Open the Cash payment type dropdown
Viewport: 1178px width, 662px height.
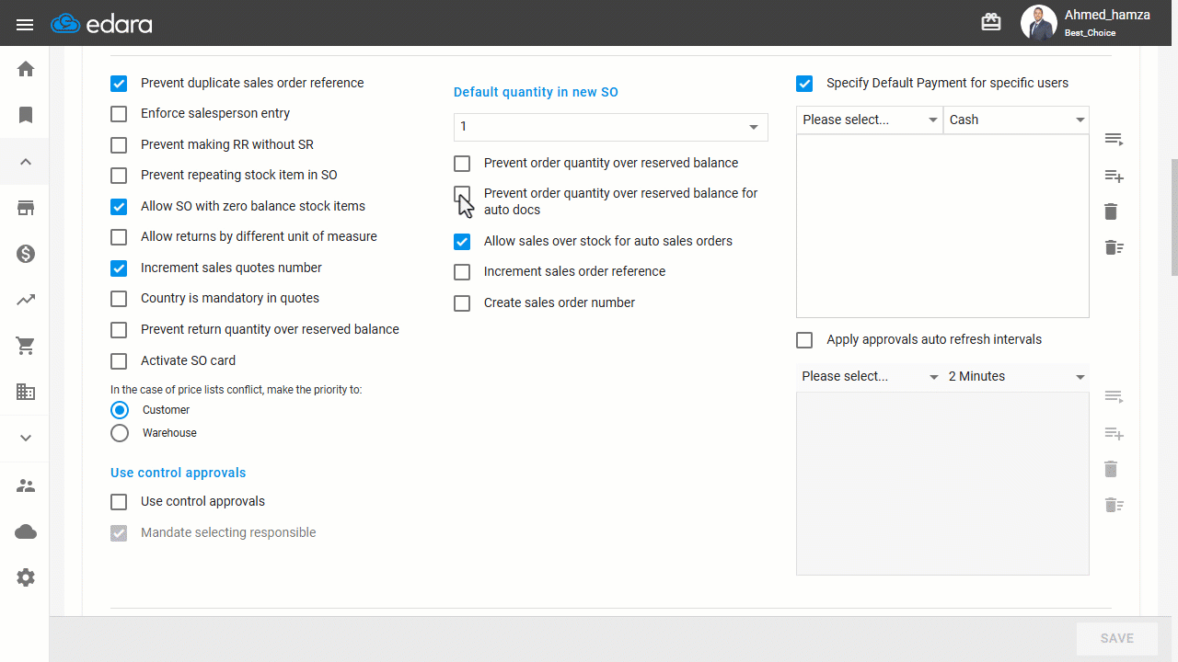pyautogui.click(x=1016, y=120)
